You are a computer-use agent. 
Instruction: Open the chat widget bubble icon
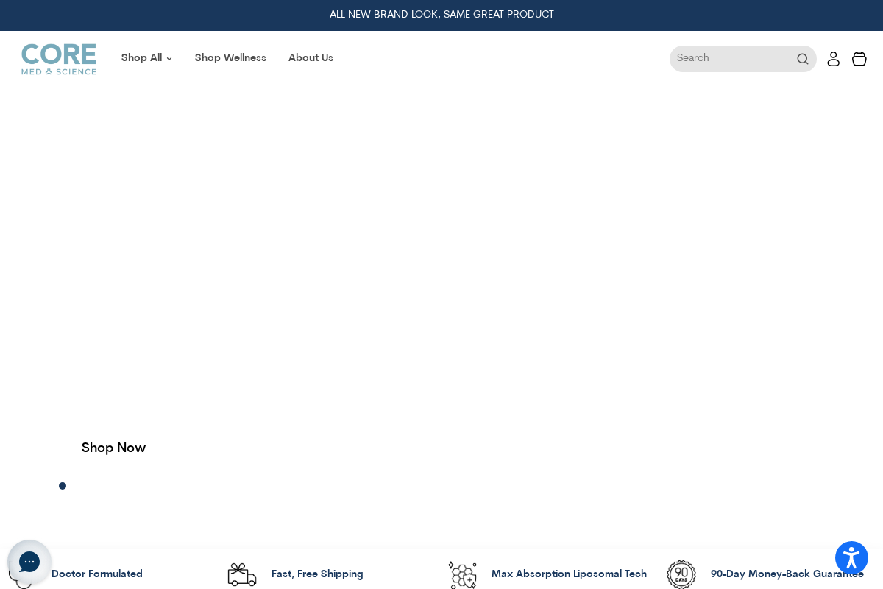pos(29,562)
